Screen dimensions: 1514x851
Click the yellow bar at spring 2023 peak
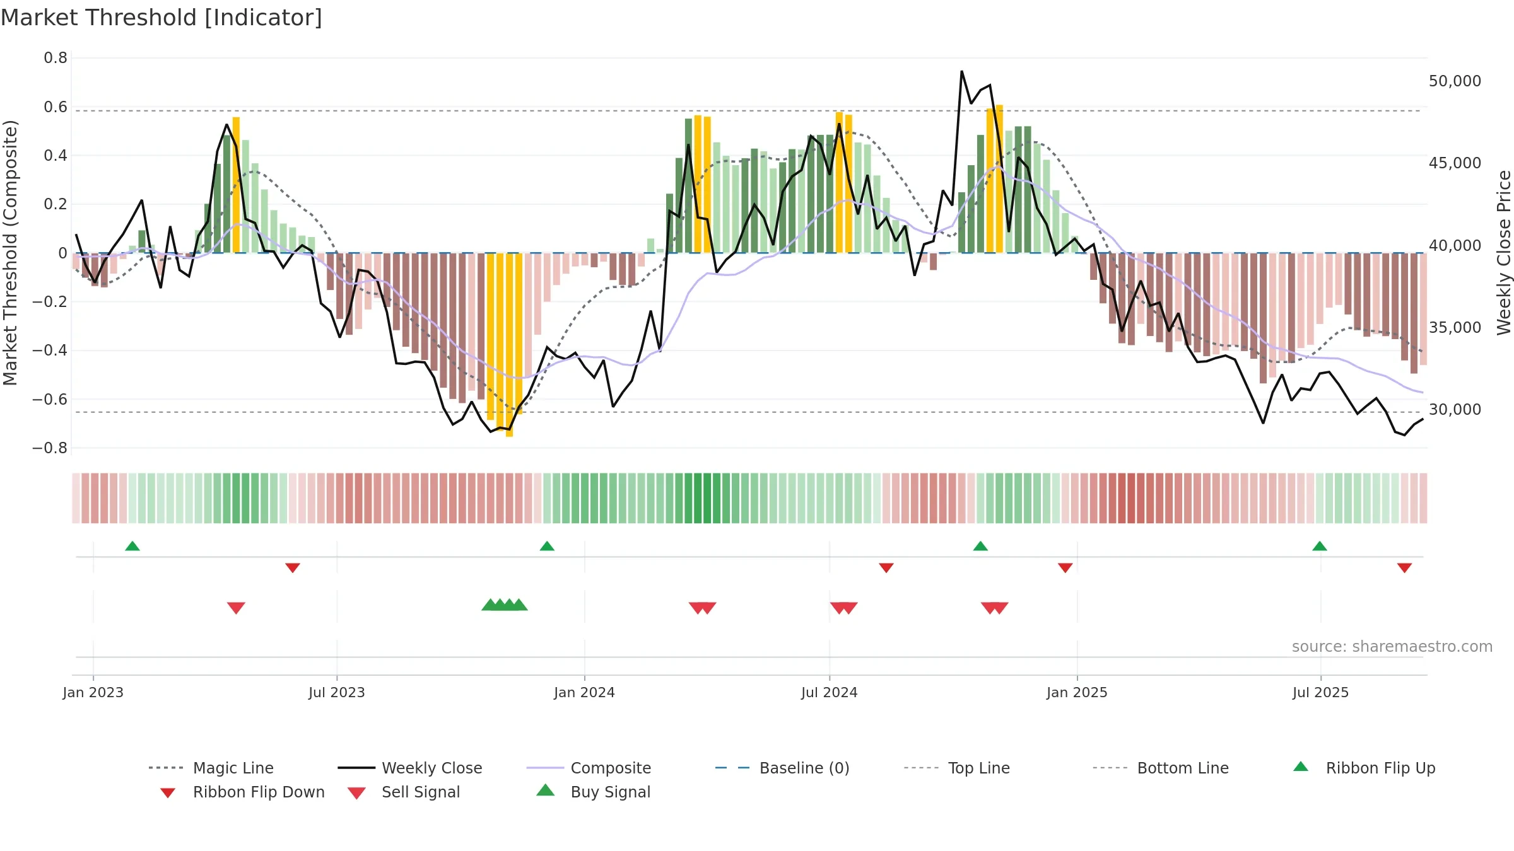coord(236,185)
